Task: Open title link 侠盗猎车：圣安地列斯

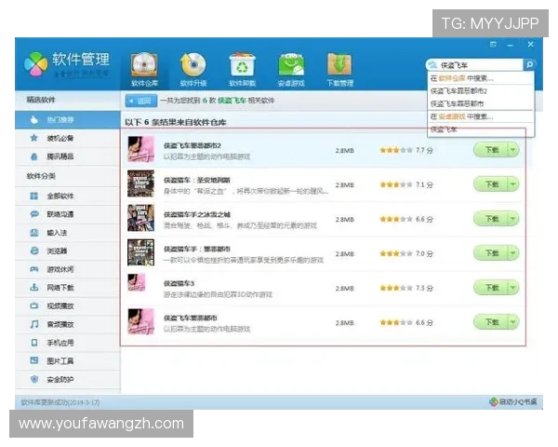Action: coord(197,180)
